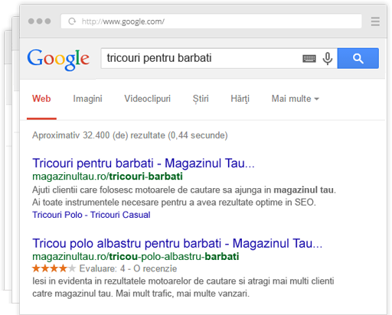
Task: Click the tricou-polo-albastru-barbati URL
Action: click(x=136, y=257)
